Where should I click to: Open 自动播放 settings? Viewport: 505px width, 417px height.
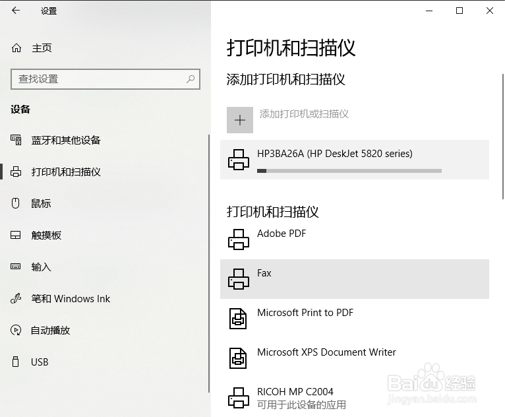click(x=50, y=331)
